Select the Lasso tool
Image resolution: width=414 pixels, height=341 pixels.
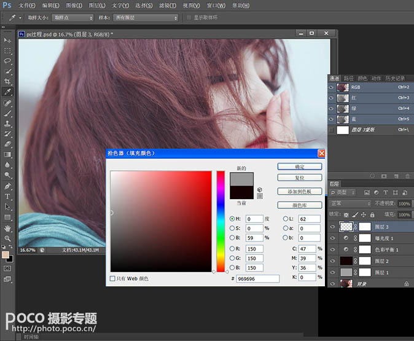click(x=8, y=61)
